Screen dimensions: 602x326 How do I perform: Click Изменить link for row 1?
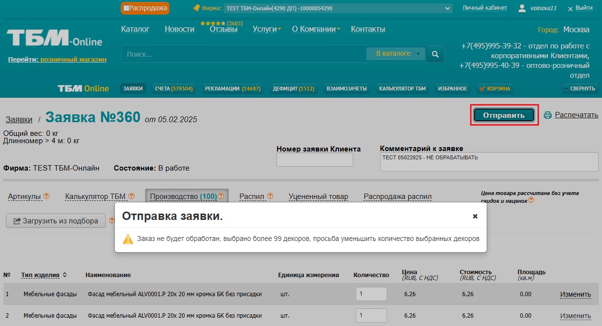point(575,294)
